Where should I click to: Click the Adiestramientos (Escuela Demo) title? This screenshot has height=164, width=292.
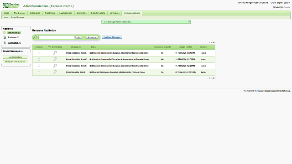(x=48, y=6)
